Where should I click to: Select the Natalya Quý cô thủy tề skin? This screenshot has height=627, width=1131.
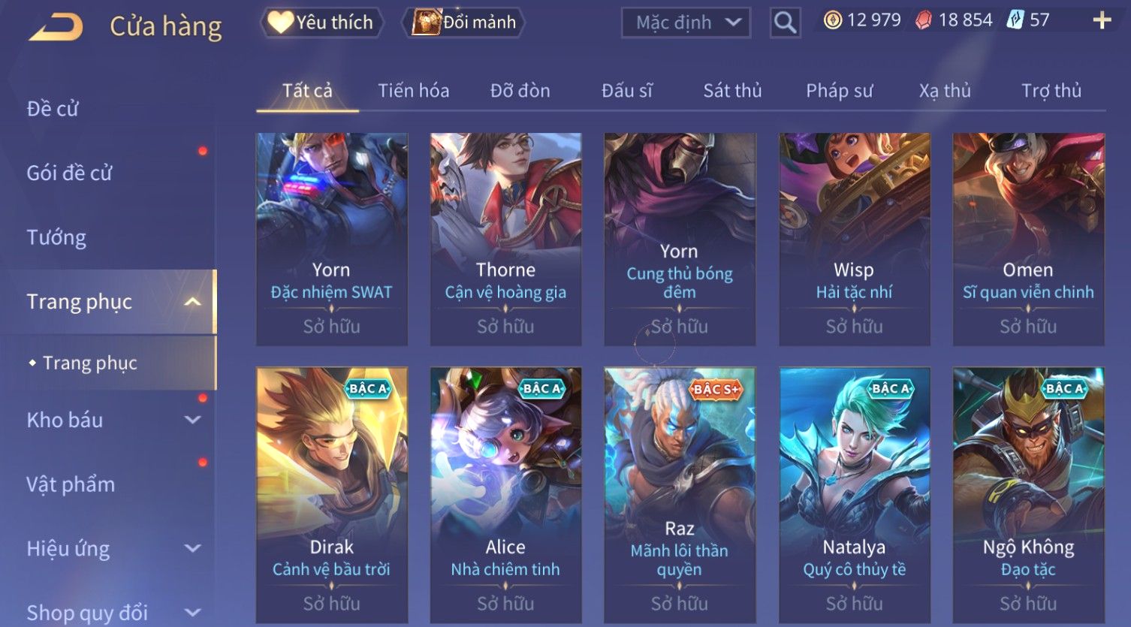pos(855,495)
